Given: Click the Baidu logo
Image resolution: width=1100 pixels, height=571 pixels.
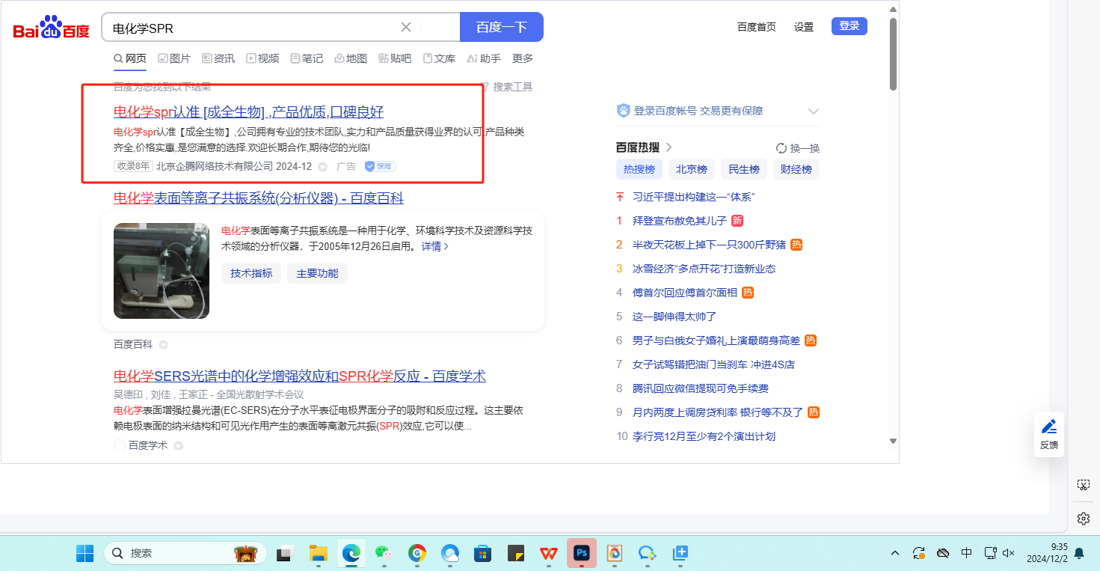Looking at the screenshot, I should pyautogui.click(x=51, y=28).
